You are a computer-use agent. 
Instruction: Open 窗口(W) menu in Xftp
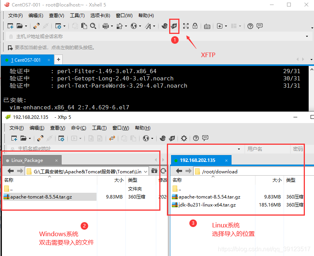[121, 128]
